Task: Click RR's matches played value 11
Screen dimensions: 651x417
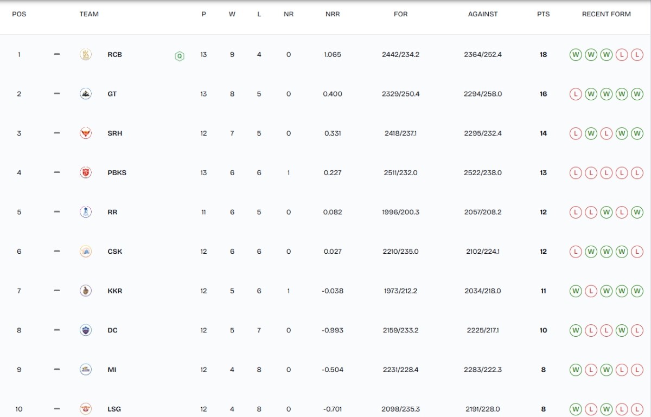Action: pos(203,212)
